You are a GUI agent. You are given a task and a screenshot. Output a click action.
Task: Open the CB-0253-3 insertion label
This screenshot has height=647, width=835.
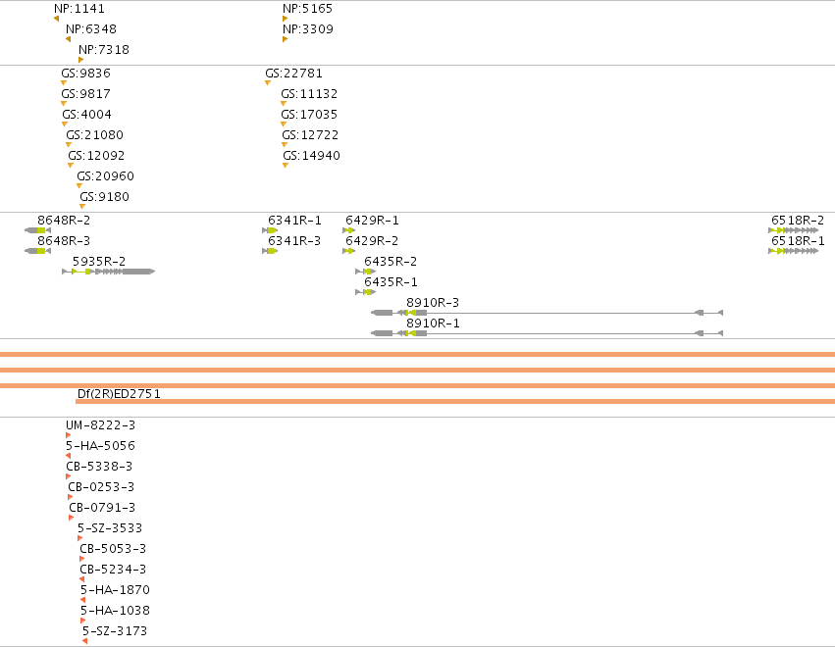[101, 487]
